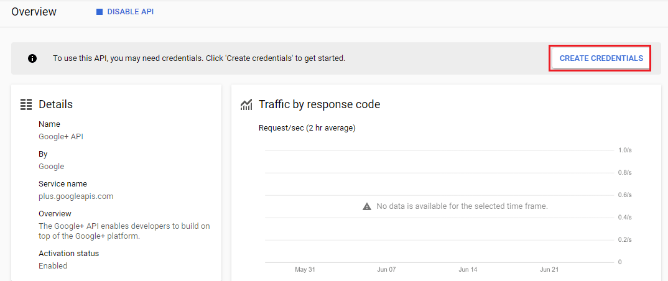Screen dimensions: 668x281
Task: Click the plus.googleapis.com service name
Action: coord(76,196)
